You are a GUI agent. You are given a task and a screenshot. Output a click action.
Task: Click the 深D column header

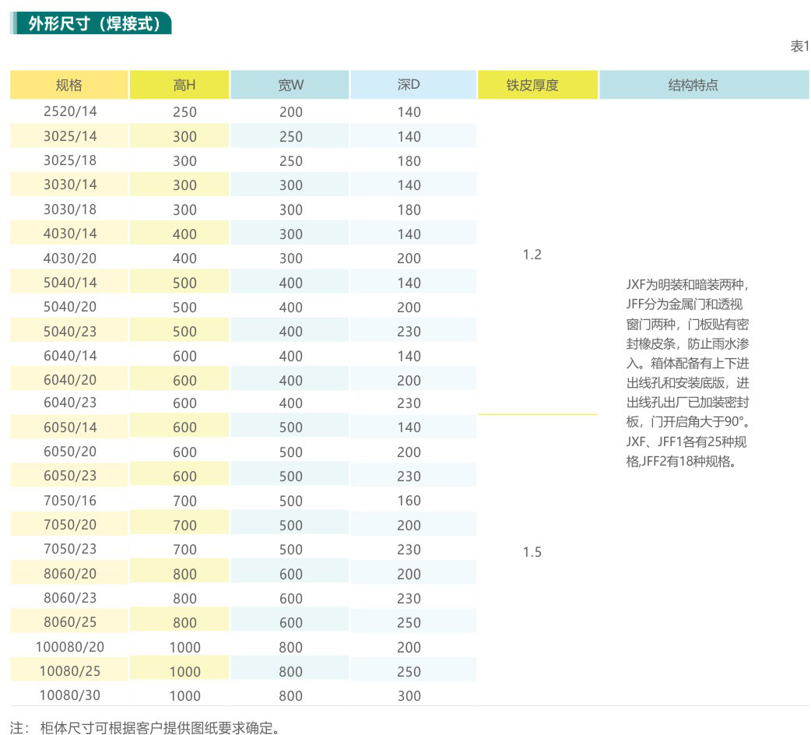click(409, 85)
